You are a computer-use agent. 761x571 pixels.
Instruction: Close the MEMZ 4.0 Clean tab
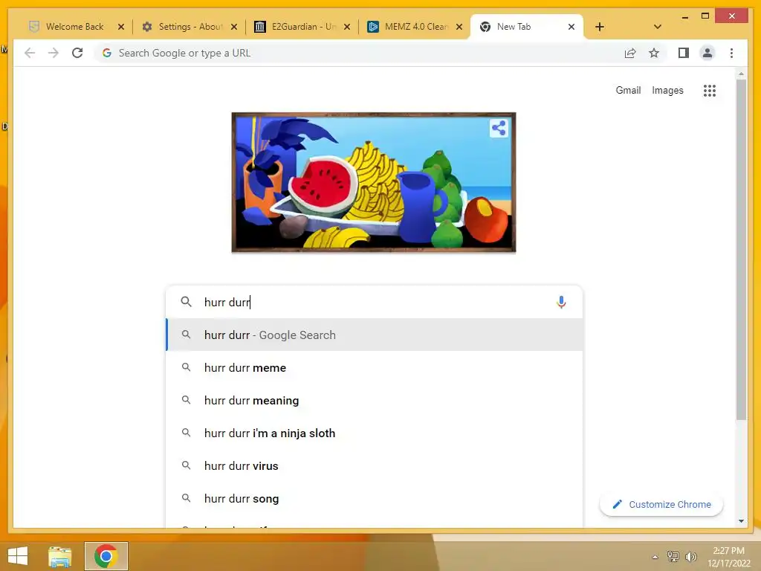point(459,27)
